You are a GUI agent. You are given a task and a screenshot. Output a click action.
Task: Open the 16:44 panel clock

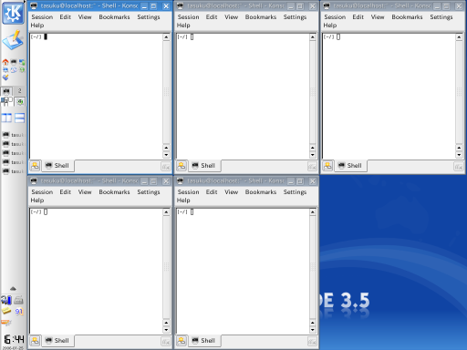[14, 339]
